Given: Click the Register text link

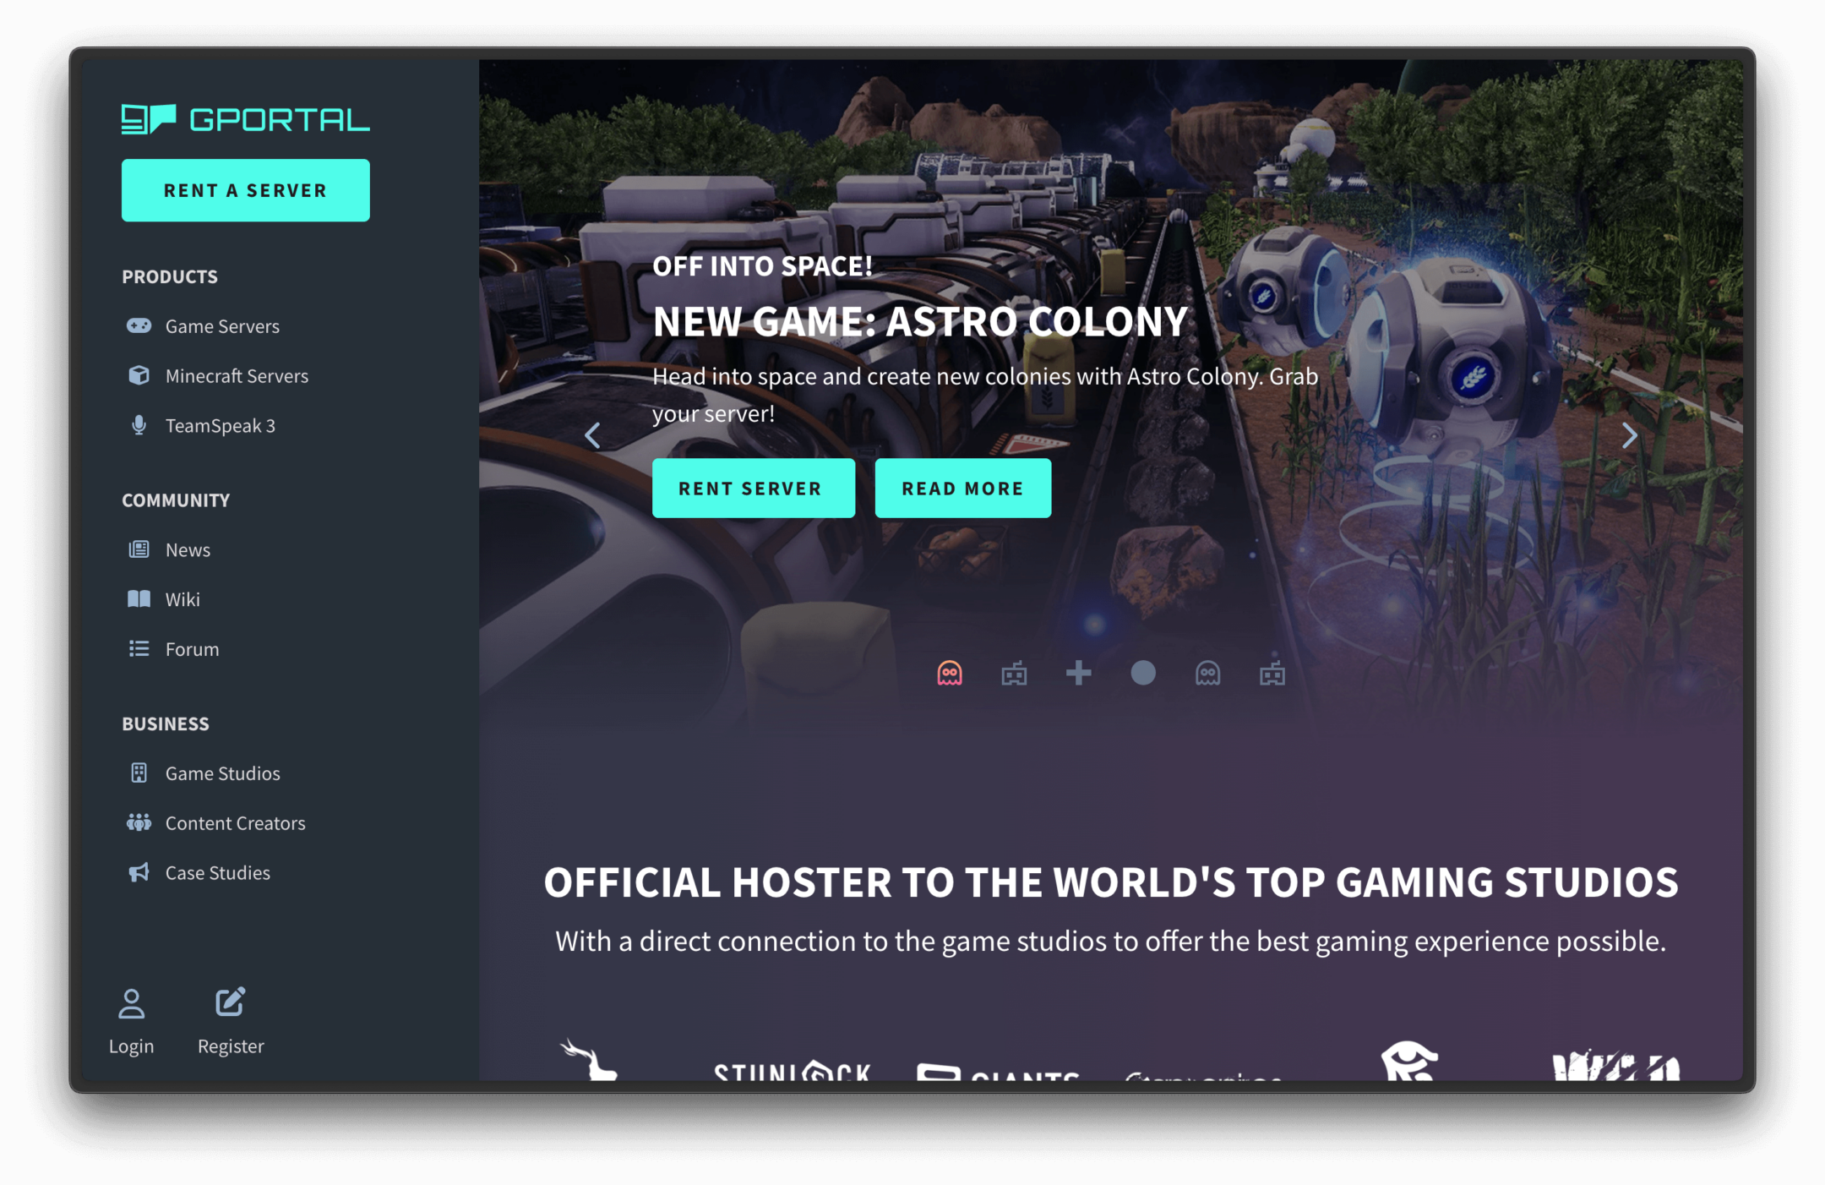Looking at the screenshot, I should [x=231, y=1046].
